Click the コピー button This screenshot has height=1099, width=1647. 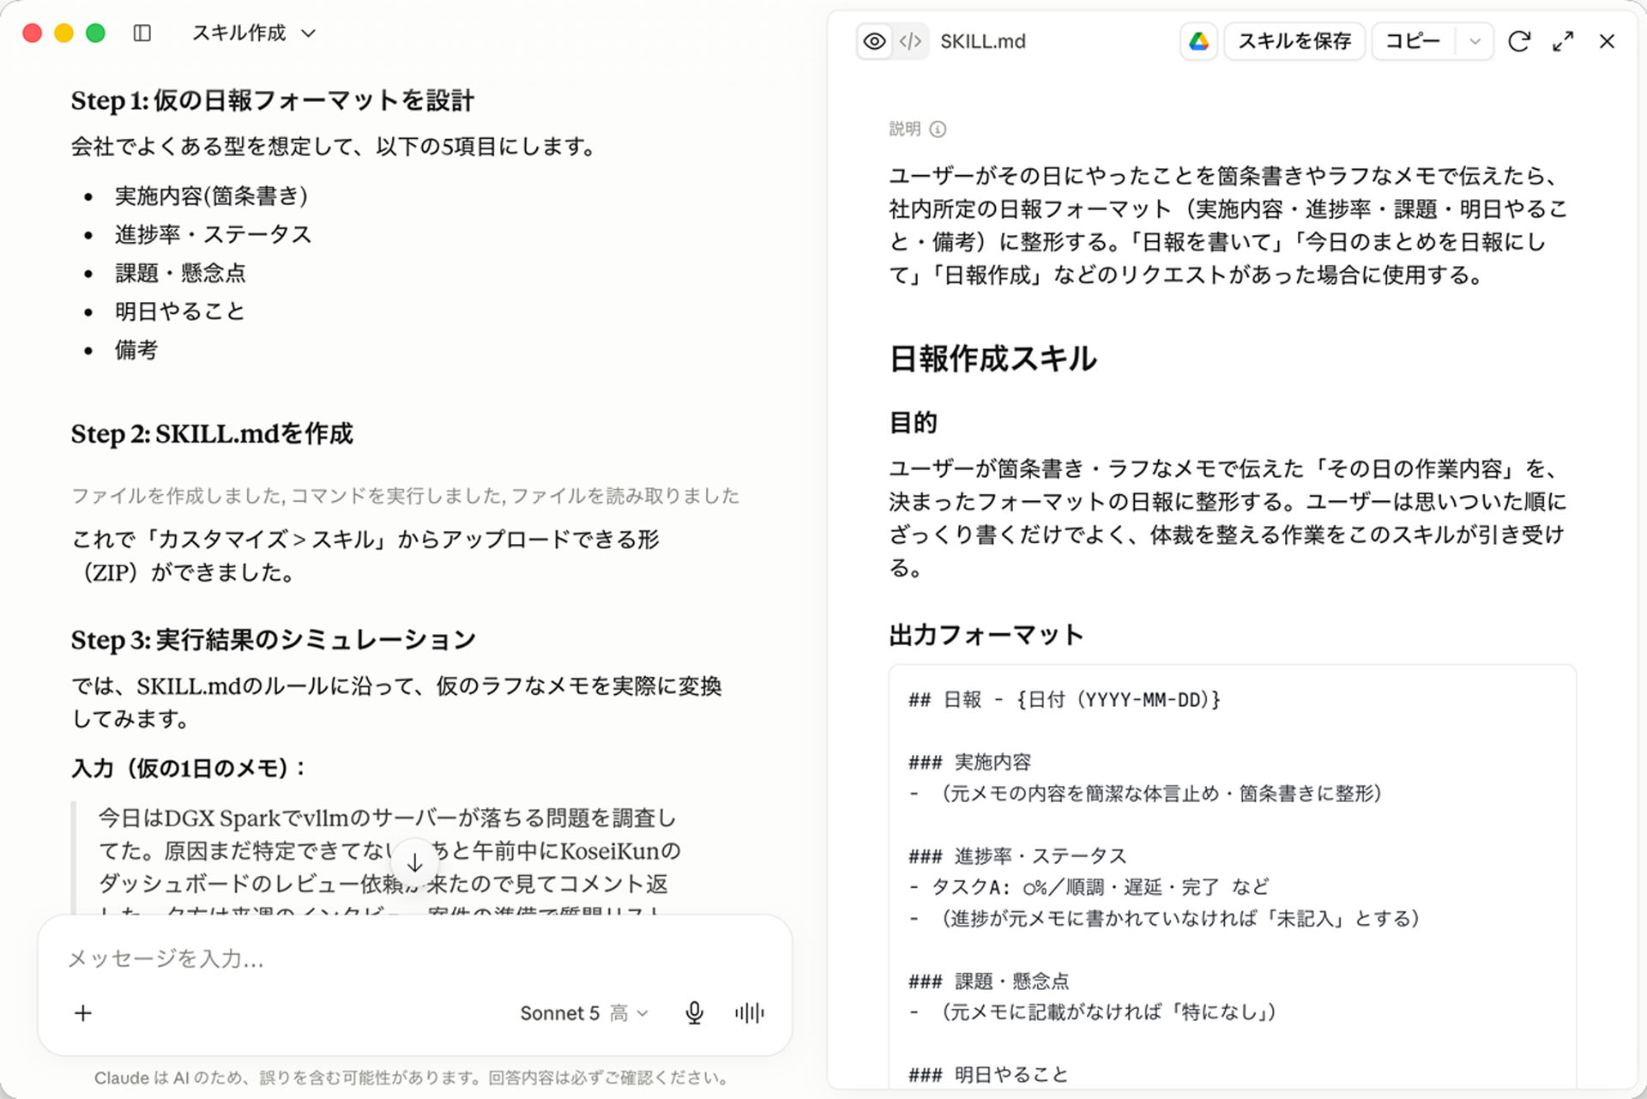(x=1413, y=41)
